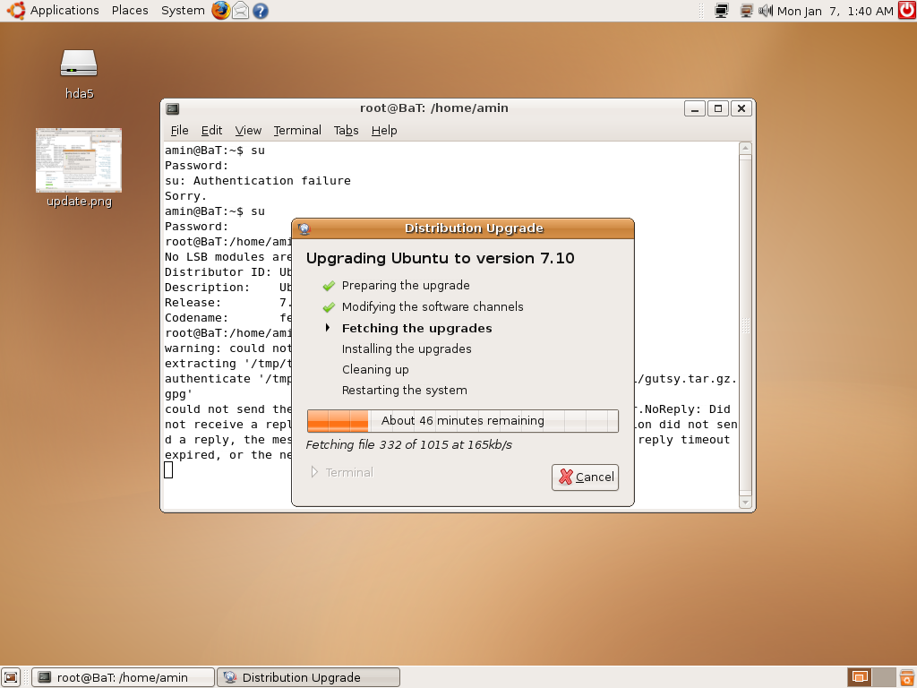Click the Ubuntu logo in the top panel
Screen dimensions: 917x688
16,11
